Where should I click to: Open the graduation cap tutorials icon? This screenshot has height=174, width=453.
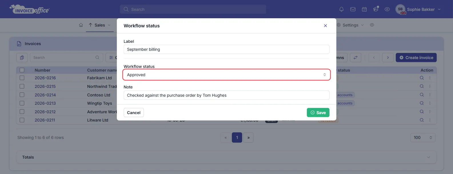pyautogui.click(x=376, y=9)
